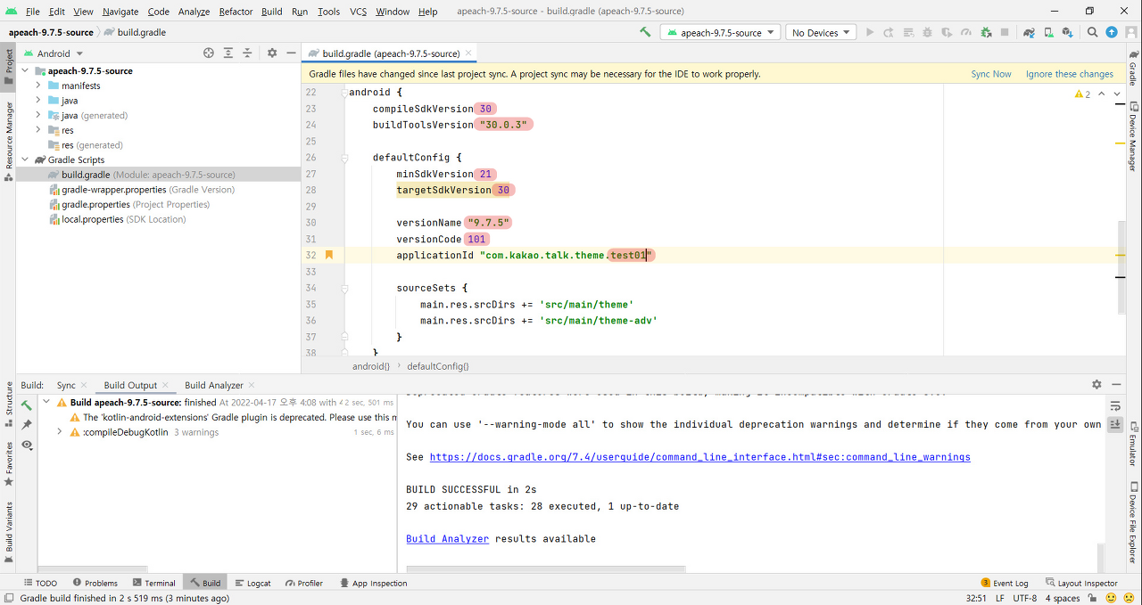Open the Device Manager icon in the toolbar

point(1047,32)
